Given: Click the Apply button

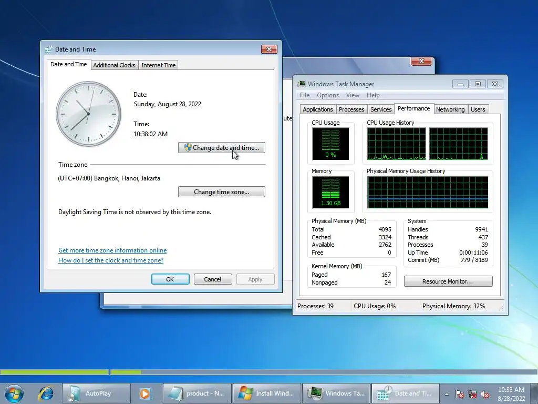Looking at the screenshot, I should (255, 279).
